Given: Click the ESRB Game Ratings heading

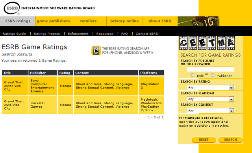Looking at the screenshot, I should [x=34, y=47].
